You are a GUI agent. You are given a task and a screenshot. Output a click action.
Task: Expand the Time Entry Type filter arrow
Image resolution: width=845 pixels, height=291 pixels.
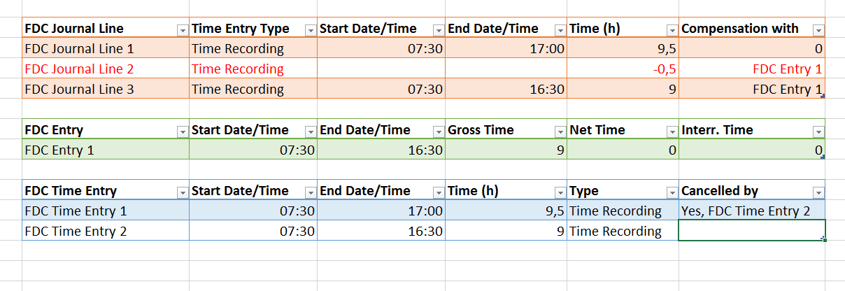311,30
